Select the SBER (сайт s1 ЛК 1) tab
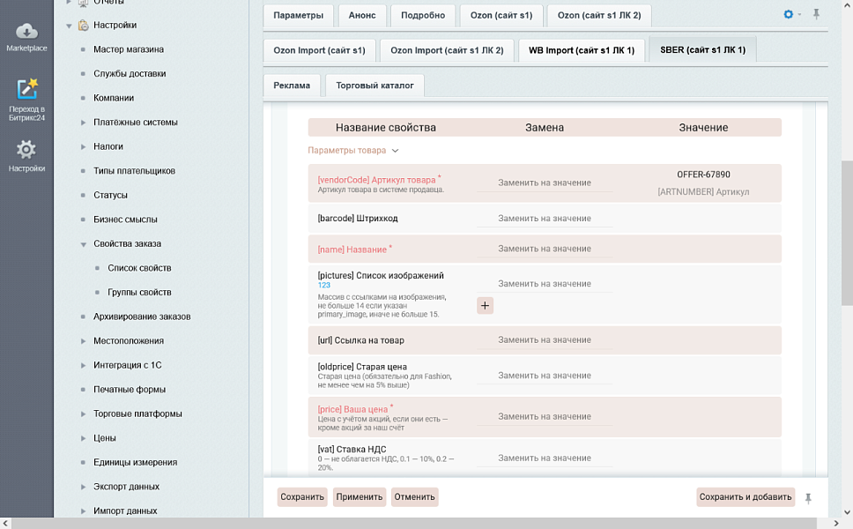This screenshot has height=529, width=853. point(702,50)
